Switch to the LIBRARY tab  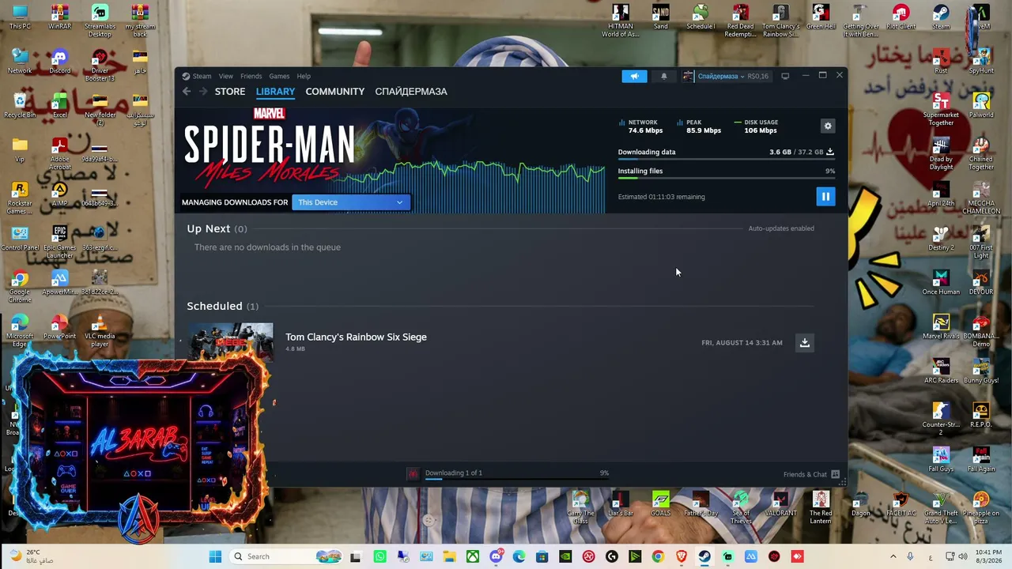275,92
